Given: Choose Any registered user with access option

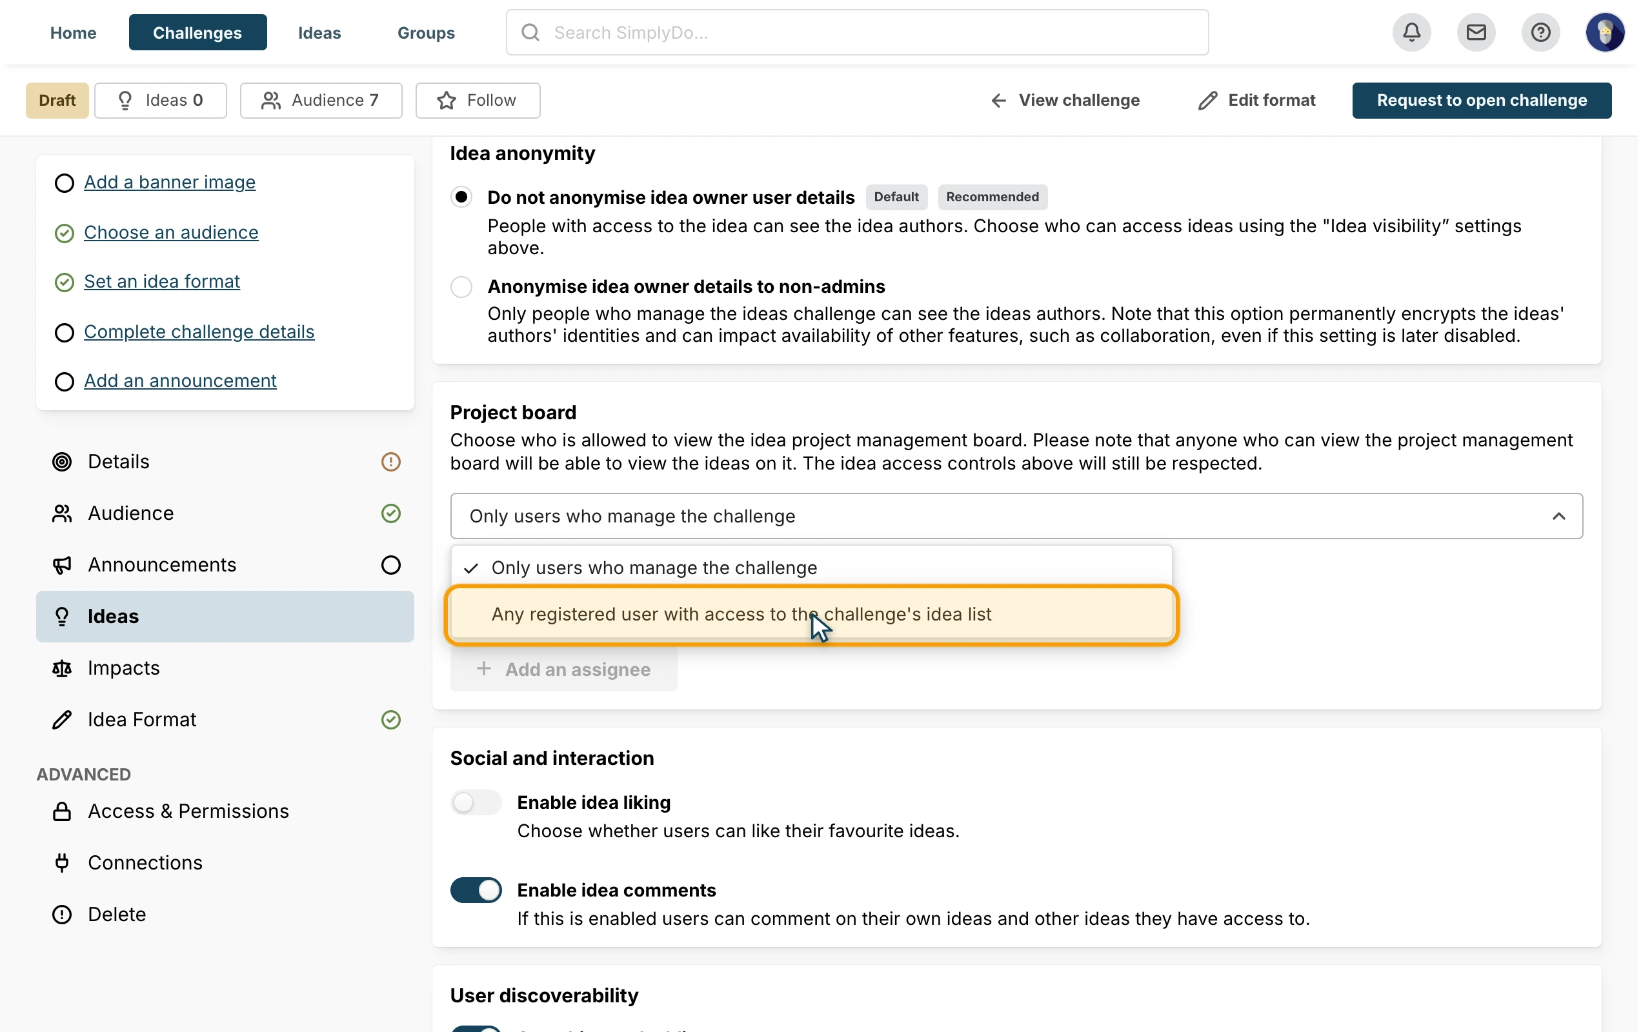Looking at the screenshot, I should pyautogui.click(x=811, y=614).
